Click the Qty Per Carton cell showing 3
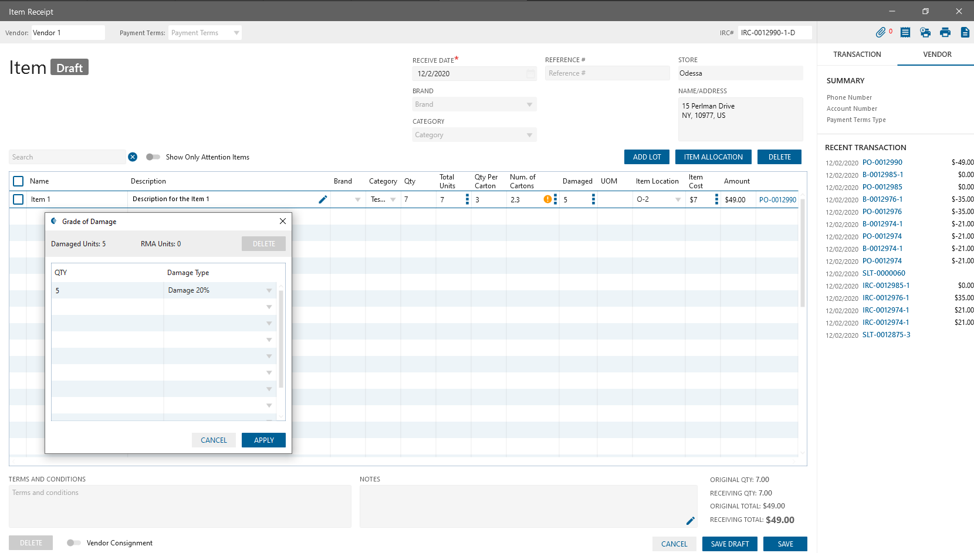The image size is (974, 553). 488,200
